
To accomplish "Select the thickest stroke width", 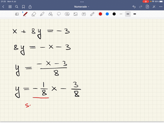I will pyautogui.click(x=135, y=14).
